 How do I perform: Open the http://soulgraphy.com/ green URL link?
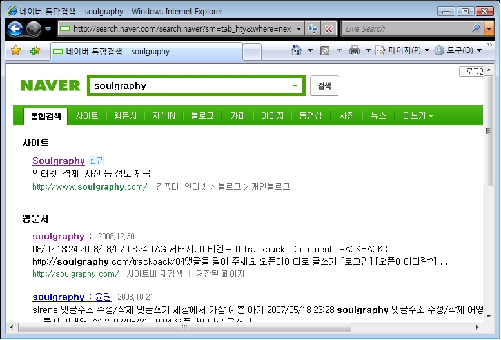click(x=75, y=274)
